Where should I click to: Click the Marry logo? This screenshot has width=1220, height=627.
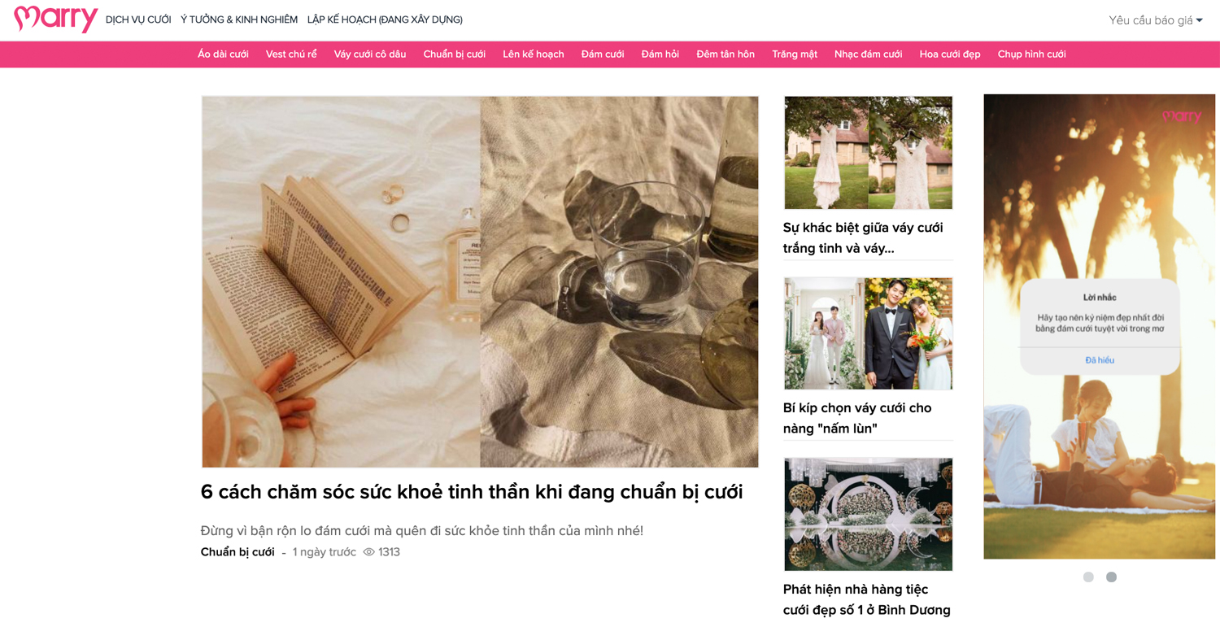click(x=56, y=19)
